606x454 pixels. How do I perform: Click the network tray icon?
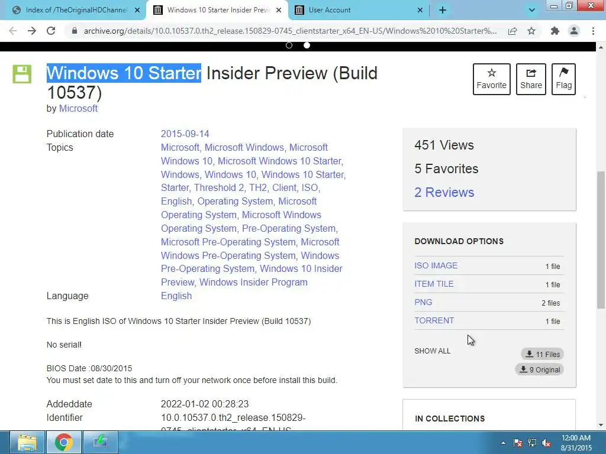pos(532,443)
